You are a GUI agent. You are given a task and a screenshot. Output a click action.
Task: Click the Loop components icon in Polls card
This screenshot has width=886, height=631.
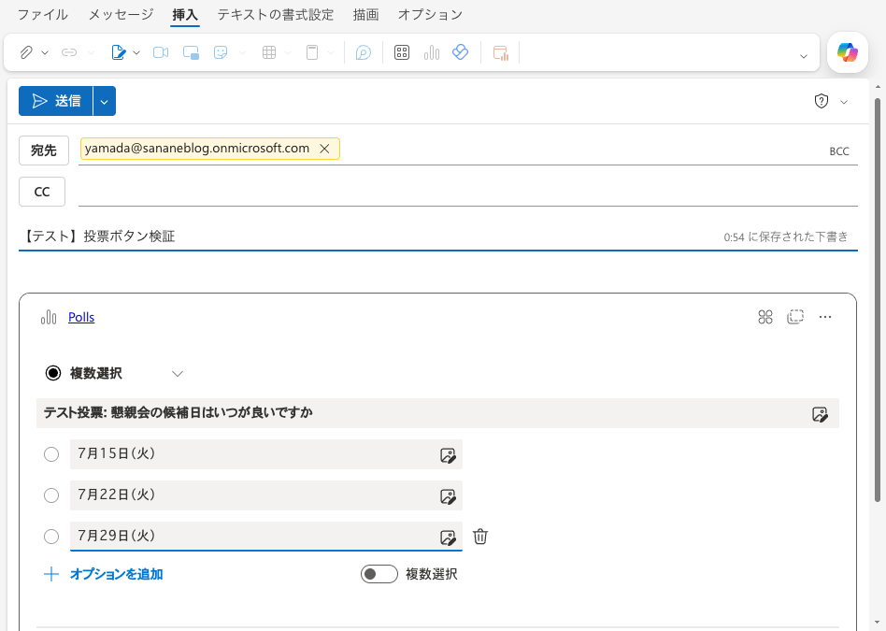[765, 317]
